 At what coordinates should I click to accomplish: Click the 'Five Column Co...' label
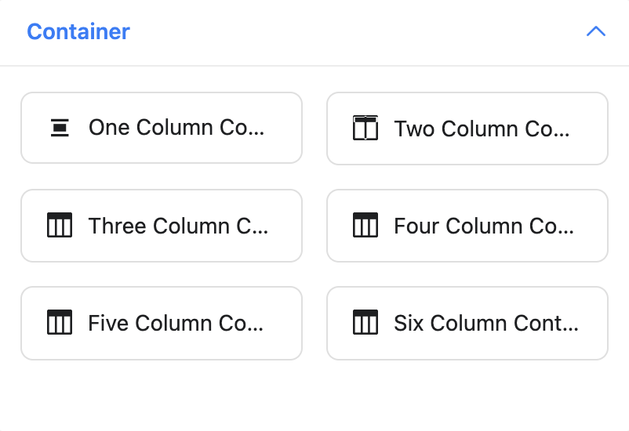click(176, 323)
